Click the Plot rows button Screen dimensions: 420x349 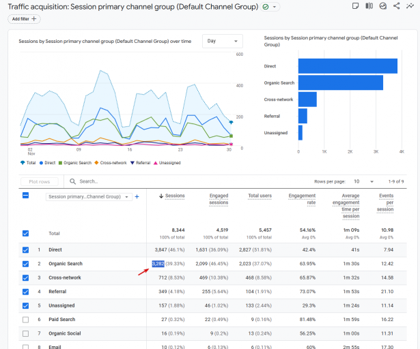40,182
